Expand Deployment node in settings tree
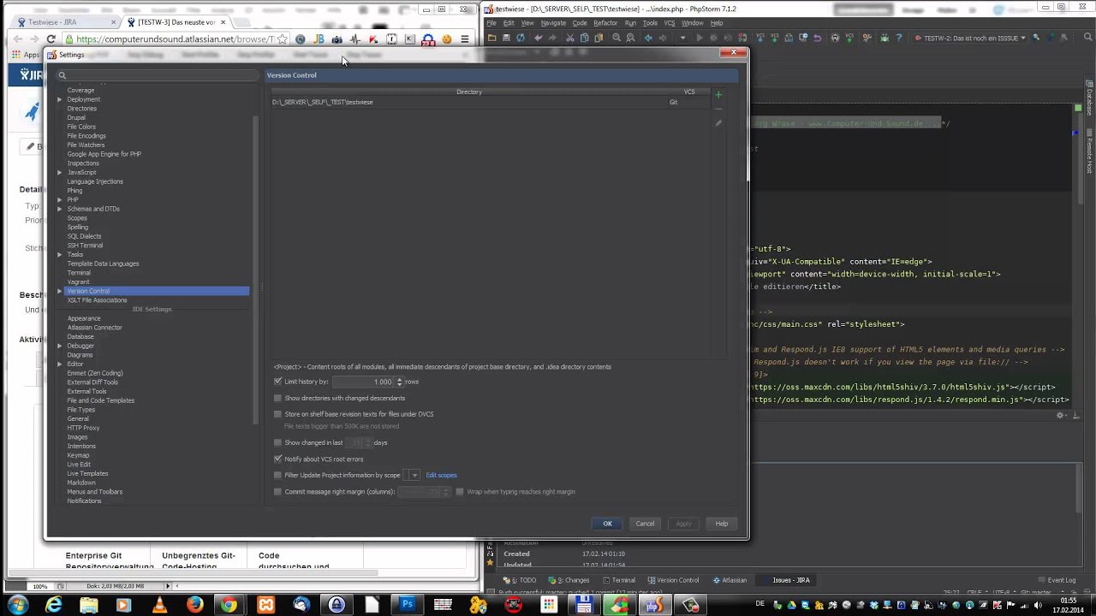The width and height of the screenshot is (1096, 616). click(x=60, y=99)
